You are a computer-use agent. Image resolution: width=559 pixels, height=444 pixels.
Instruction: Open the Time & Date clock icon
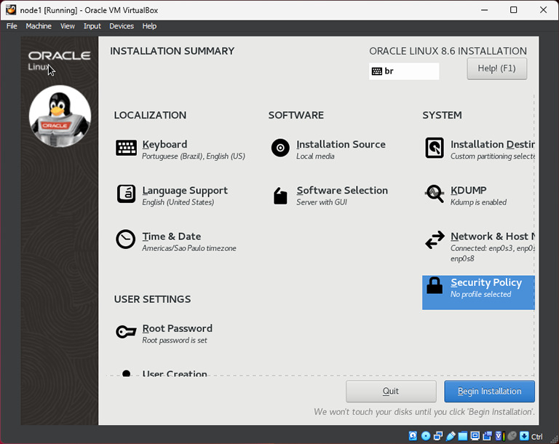coord(125,239)
